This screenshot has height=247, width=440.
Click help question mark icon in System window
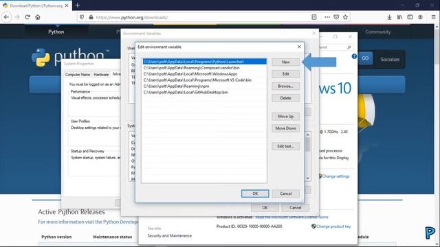(354, 56)
